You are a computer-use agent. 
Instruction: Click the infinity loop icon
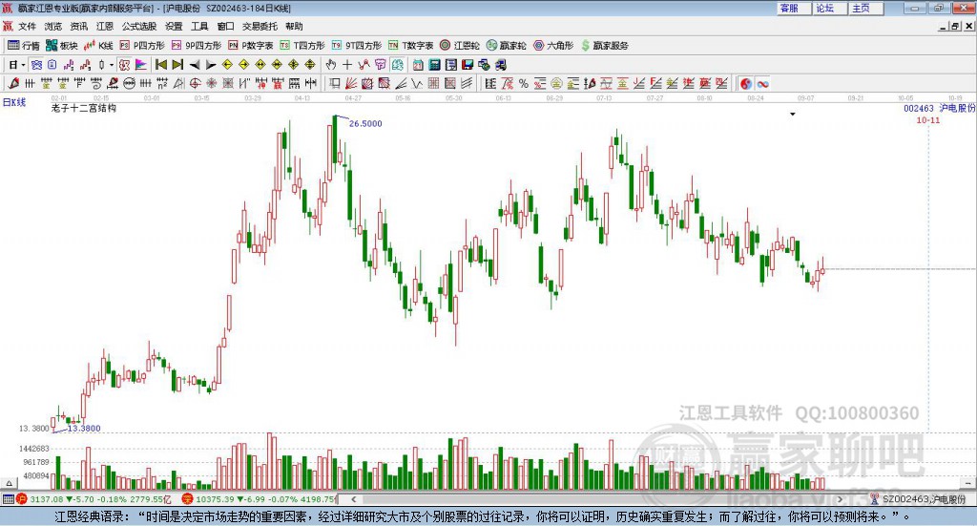pos(762,83)
